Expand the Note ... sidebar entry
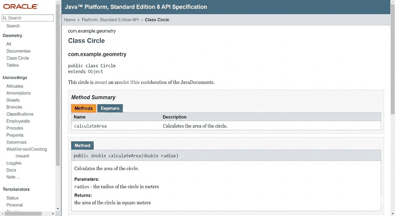The width and height of the screenshot is (395, 216). coord(13,177)
